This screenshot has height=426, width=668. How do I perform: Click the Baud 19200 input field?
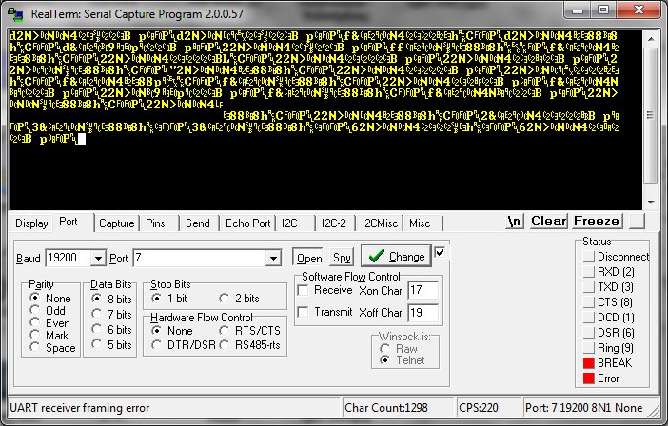coord(68,259)
